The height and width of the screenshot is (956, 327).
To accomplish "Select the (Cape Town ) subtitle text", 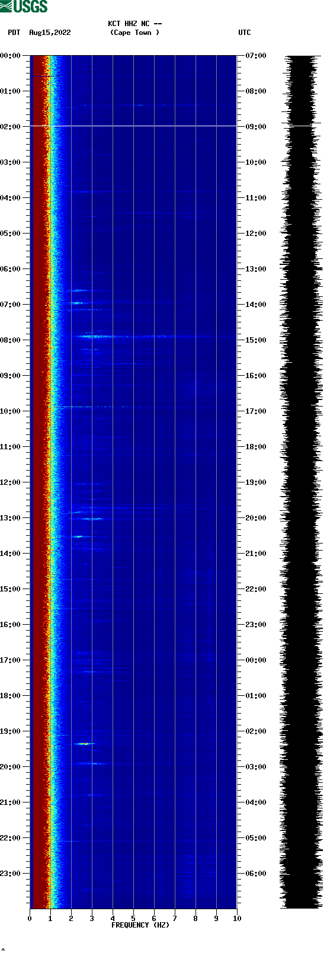I will (135, 33).
